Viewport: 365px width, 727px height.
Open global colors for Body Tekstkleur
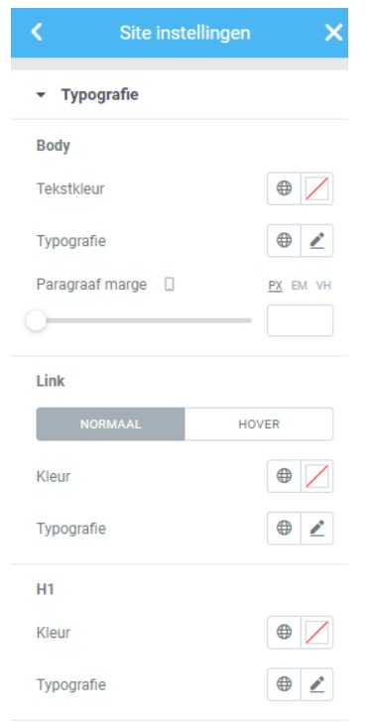tap(284, 188)
